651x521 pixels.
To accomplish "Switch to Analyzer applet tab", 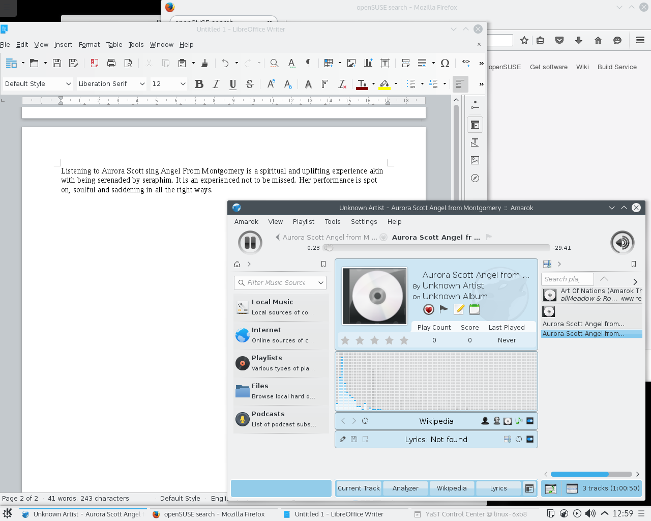I will click(405, 488).
